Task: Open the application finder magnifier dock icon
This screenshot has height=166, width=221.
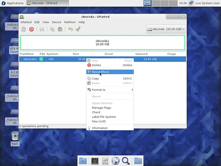Action: pyautogui.click(x=126, y=161)
